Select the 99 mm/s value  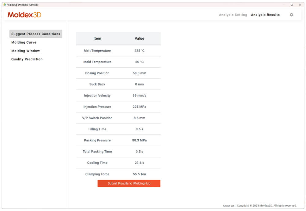(139, 95)
